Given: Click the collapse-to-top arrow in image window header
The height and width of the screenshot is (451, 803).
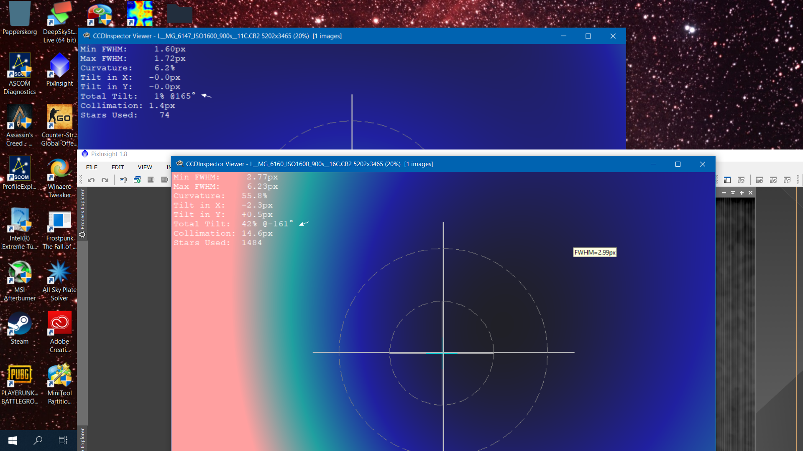Looking at the screenshot, I should [x=733, y=193].
